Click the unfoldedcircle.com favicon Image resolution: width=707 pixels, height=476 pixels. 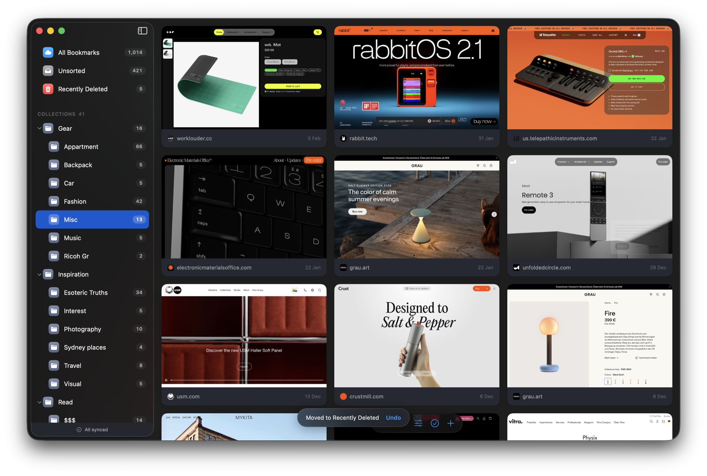coord(516,268)
